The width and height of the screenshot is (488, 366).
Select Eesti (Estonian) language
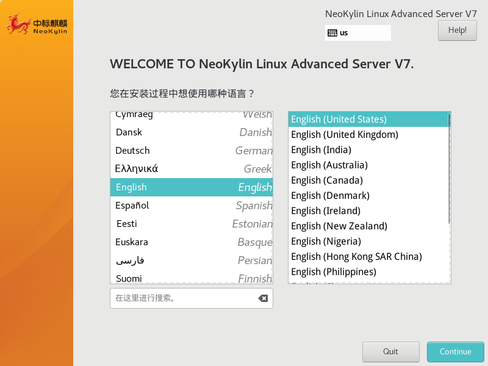(x=192, y=224)
